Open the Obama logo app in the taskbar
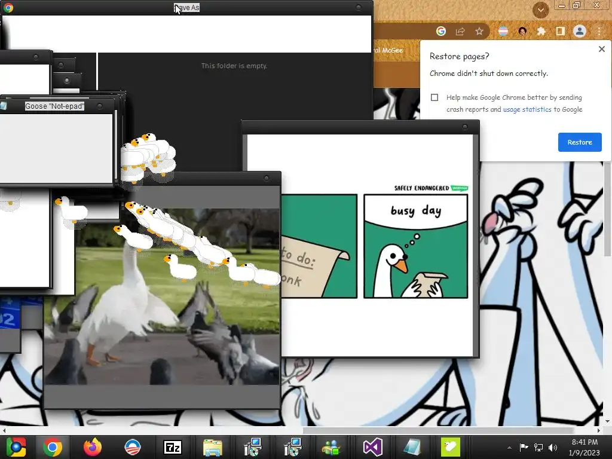The width and height of the screenshot is (612, 459). pos(132,447)
